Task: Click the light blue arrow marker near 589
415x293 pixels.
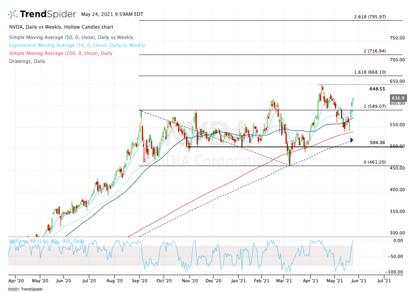Action: (352, 111)
